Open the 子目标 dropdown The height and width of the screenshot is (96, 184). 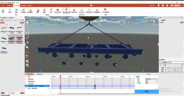152,83
